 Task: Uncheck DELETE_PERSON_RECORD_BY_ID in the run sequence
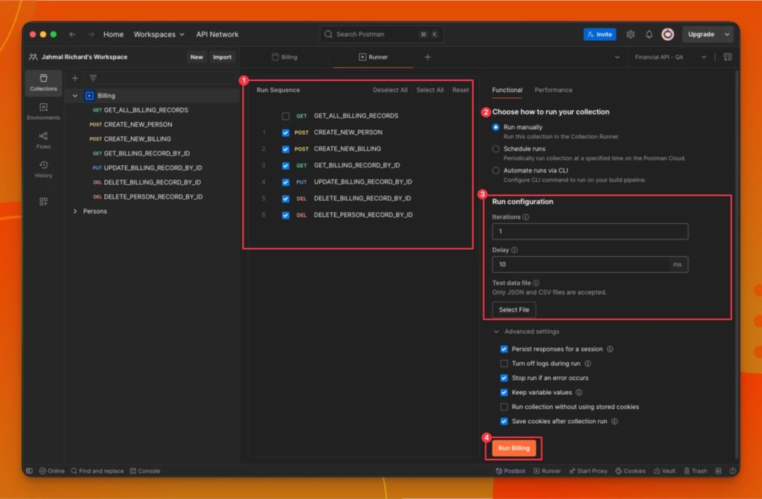coord(286,215)
